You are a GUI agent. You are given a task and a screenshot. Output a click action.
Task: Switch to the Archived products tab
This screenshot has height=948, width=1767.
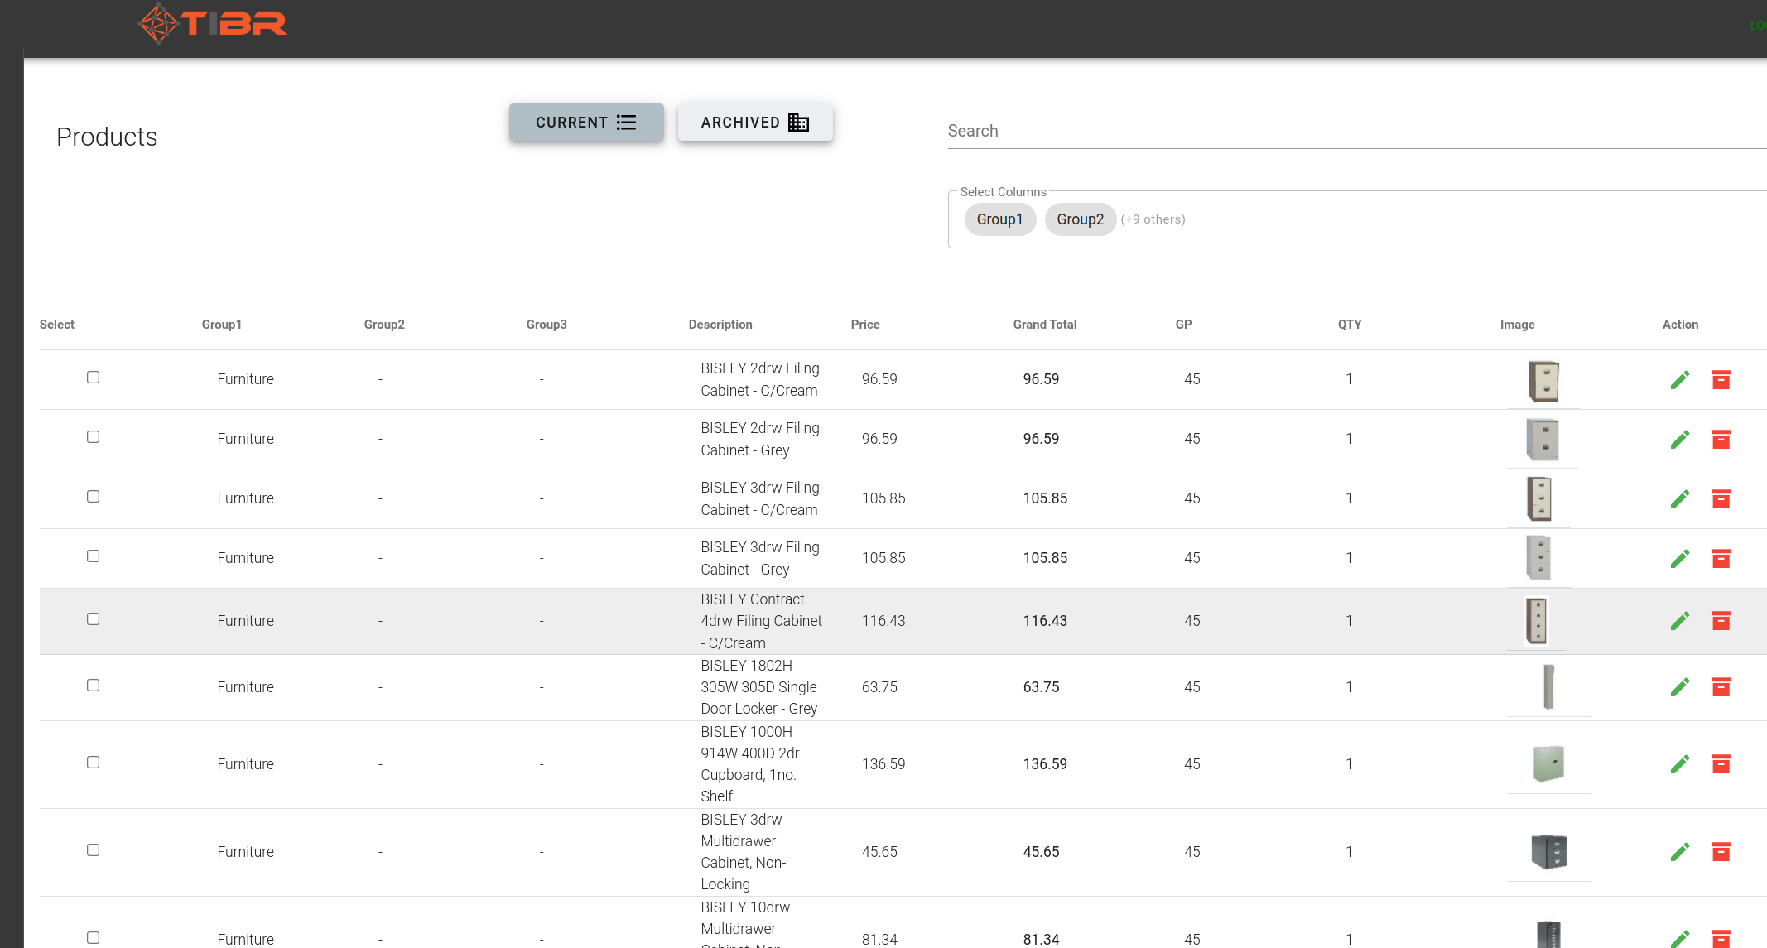tap(755, 123)
